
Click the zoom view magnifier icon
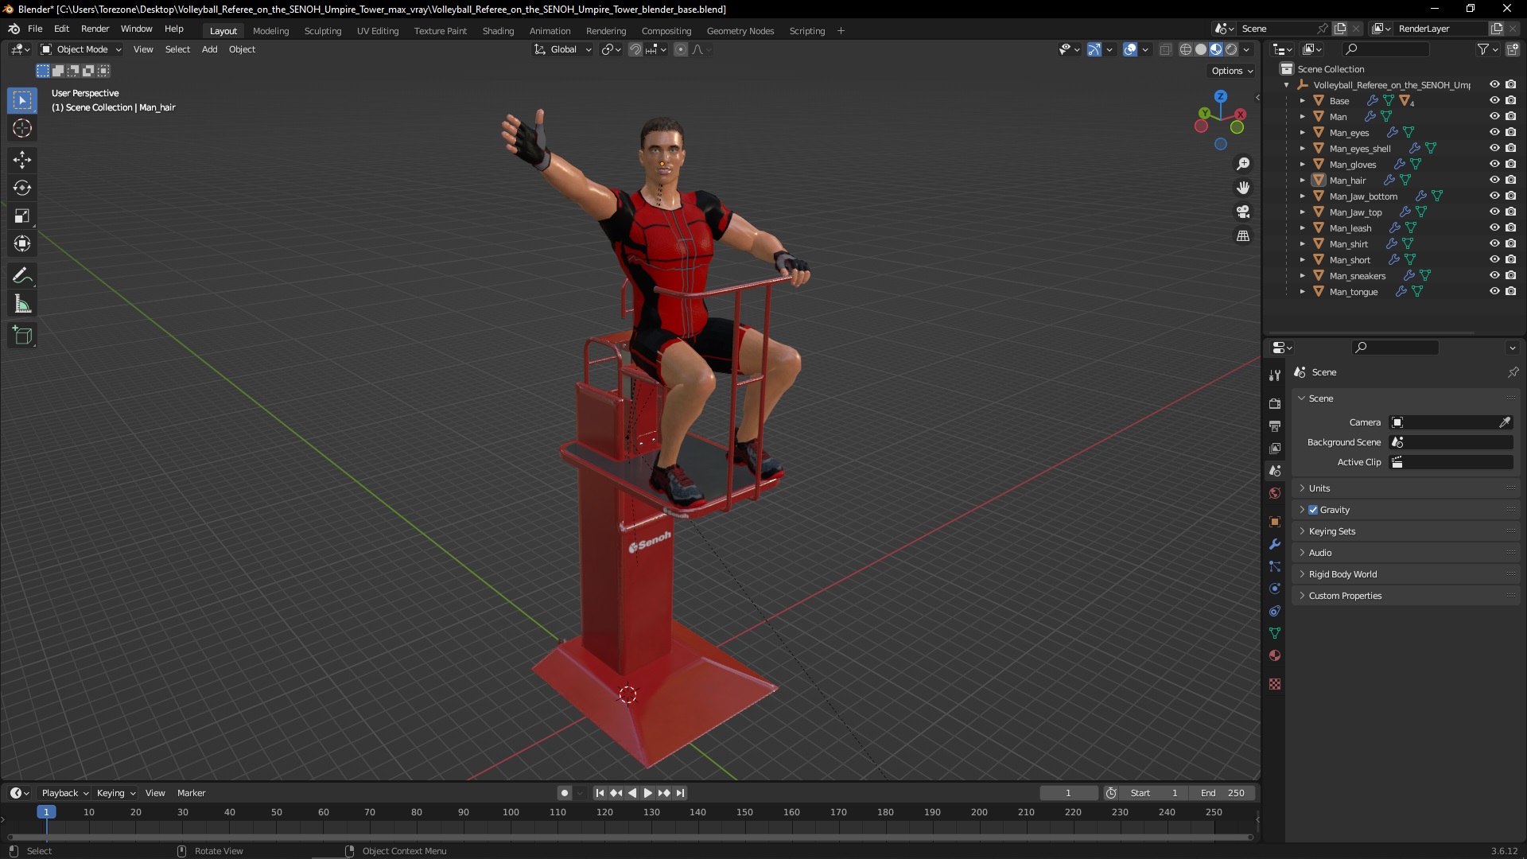point(1242,164)
